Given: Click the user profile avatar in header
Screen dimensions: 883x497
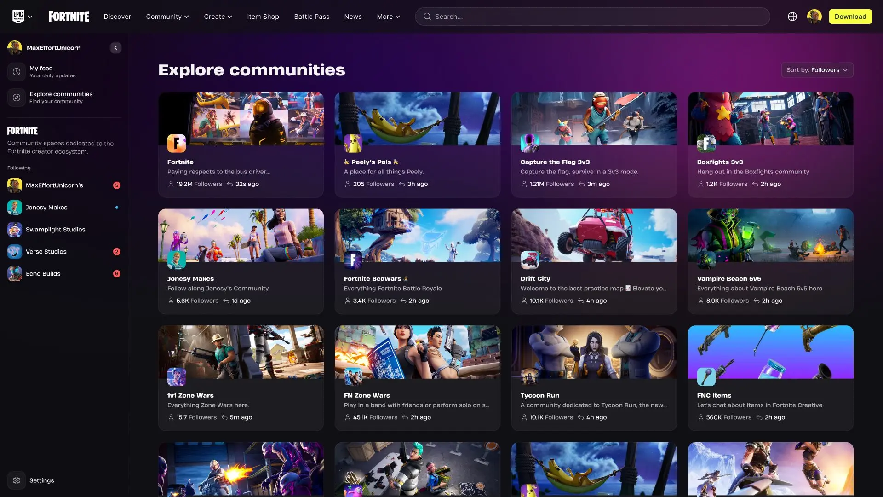Looking at the screenshot, I should [x=814, y=17].
